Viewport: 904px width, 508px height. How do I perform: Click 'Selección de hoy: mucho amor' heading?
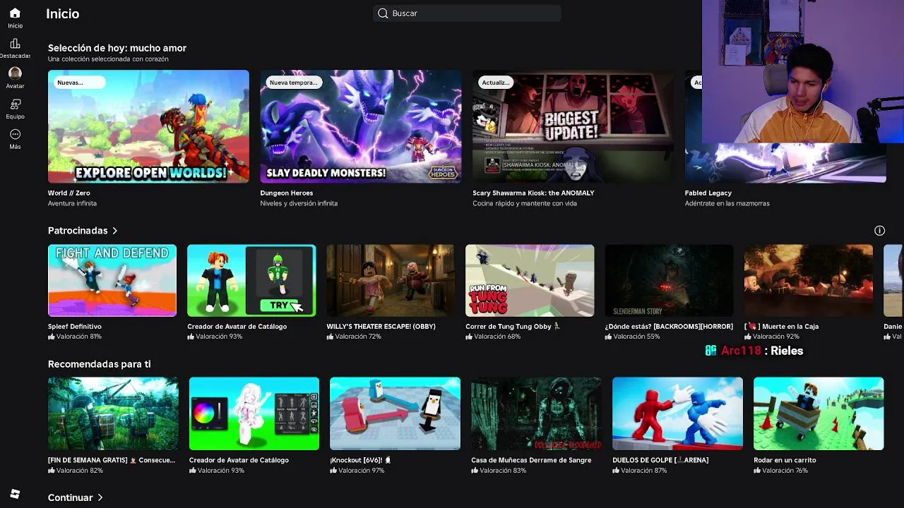[117, 48]
